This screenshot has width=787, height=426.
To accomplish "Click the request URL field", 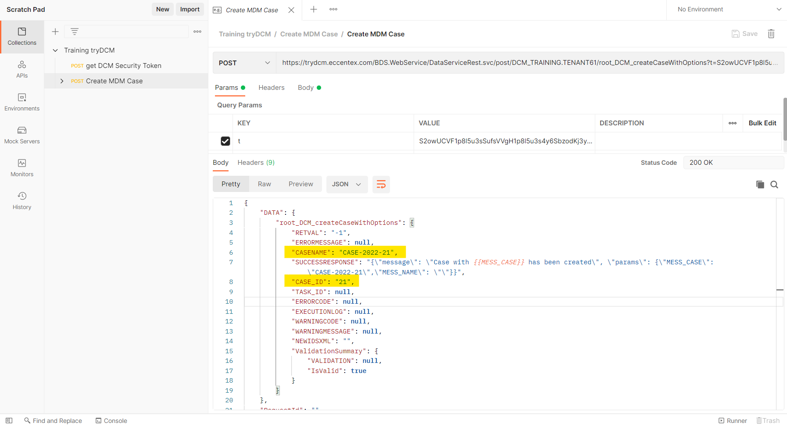I will coord(529,63).
